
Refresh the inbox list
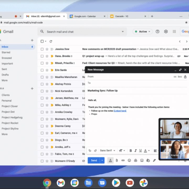tap(51, 41)
